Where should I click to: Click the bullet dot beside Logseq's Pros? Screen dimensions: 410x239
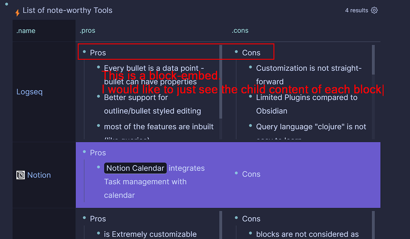click(x=84, y=52)
